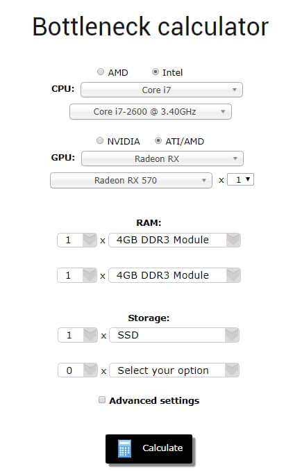
Task: Click arrow of first RAM quantity selector
Action: (90, 240)
